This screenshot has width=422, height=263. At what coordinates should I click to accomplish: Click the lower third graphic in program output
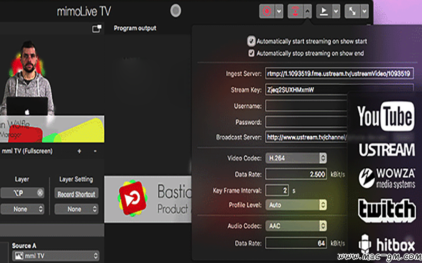tap(148, 199)
